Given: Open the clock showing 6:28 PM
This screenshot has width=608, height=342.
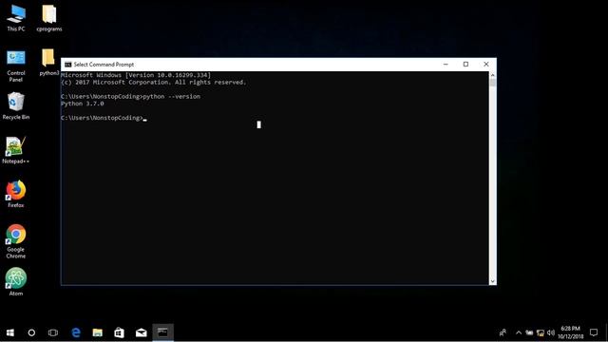Looking at the screenshot, I should tap(570, 332).
